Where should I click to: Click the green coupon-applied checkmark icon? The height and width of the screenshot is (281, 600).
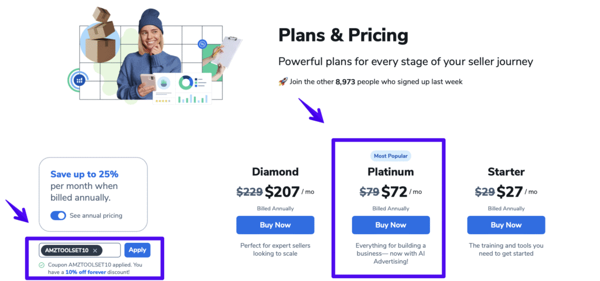(x=42, y=265)
